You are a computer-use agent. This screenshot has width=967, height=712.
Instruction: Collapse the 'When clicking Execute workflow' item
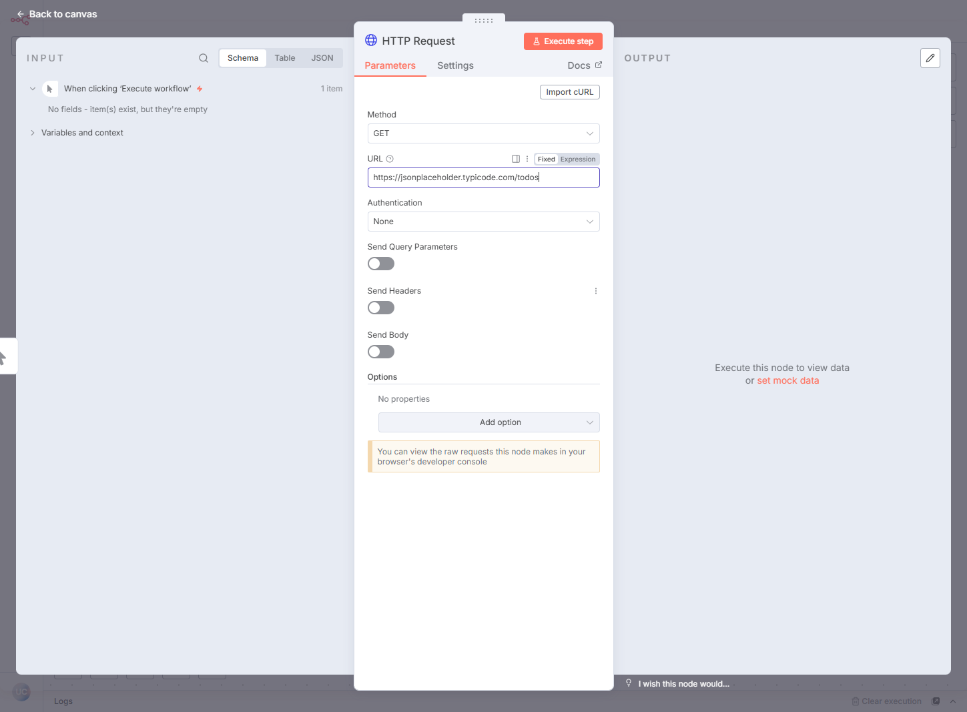(33, 89)
